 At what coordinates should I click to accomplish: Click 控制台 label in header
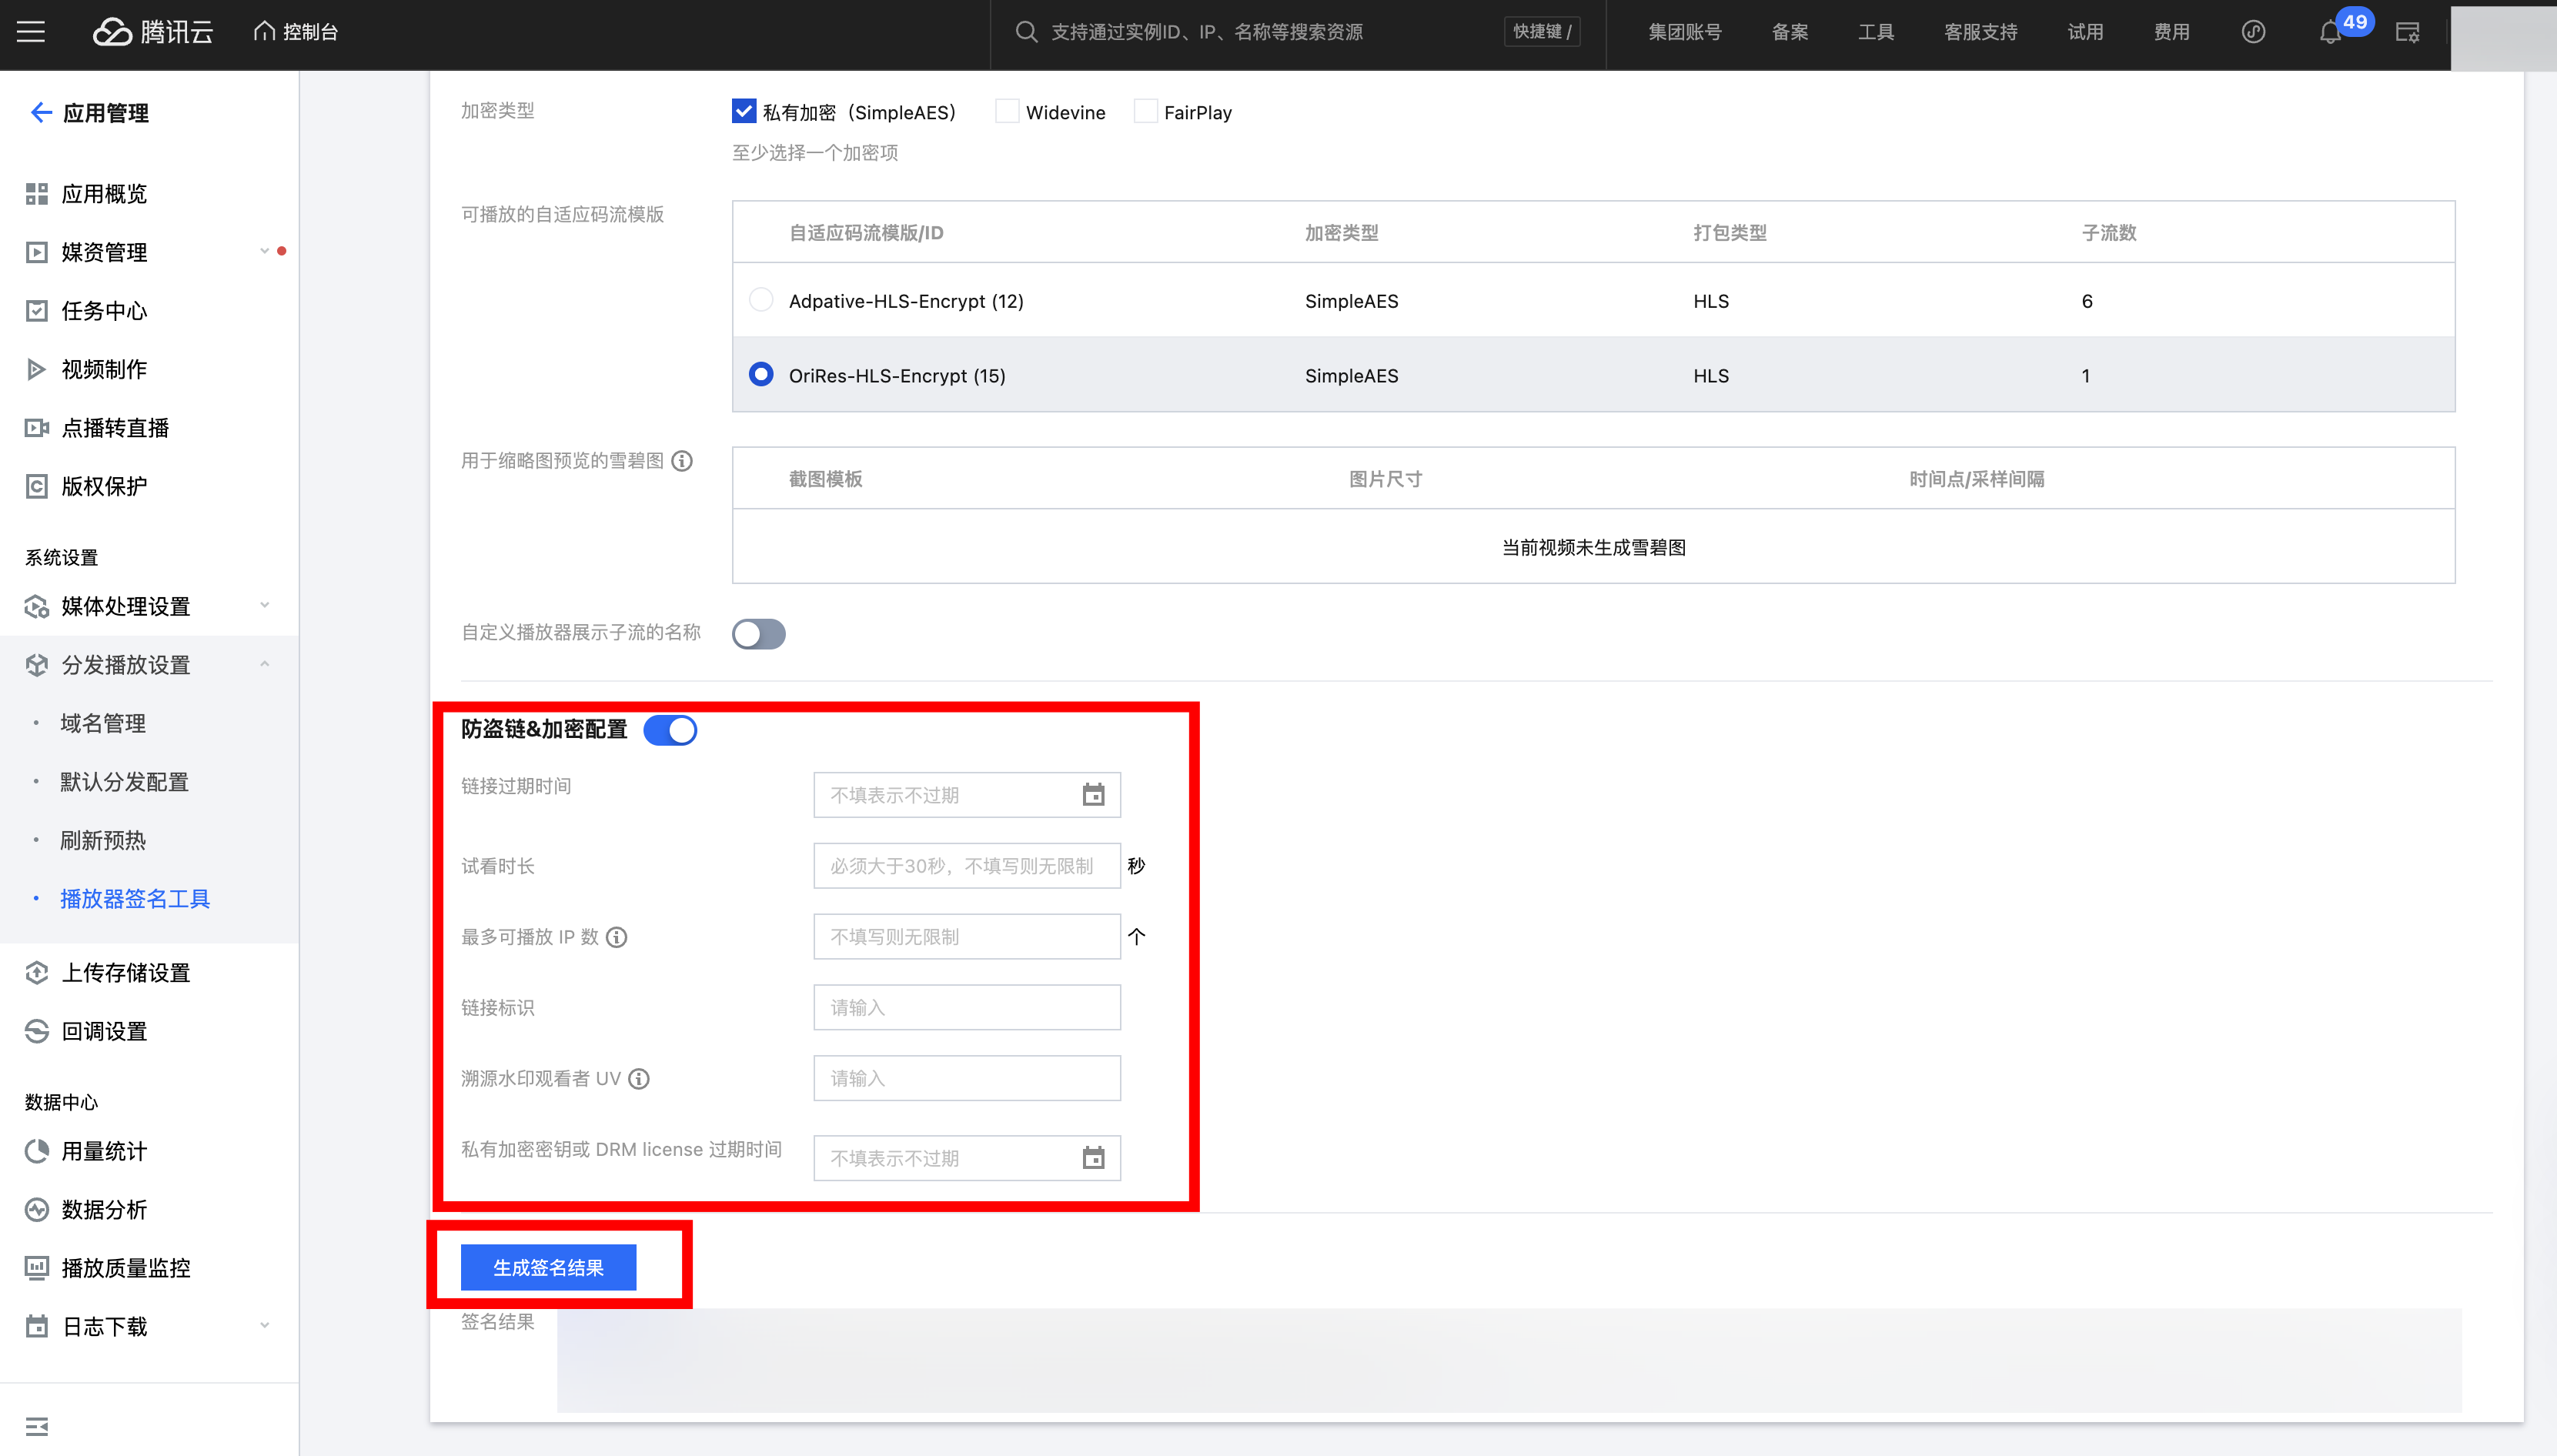[310, 32]
